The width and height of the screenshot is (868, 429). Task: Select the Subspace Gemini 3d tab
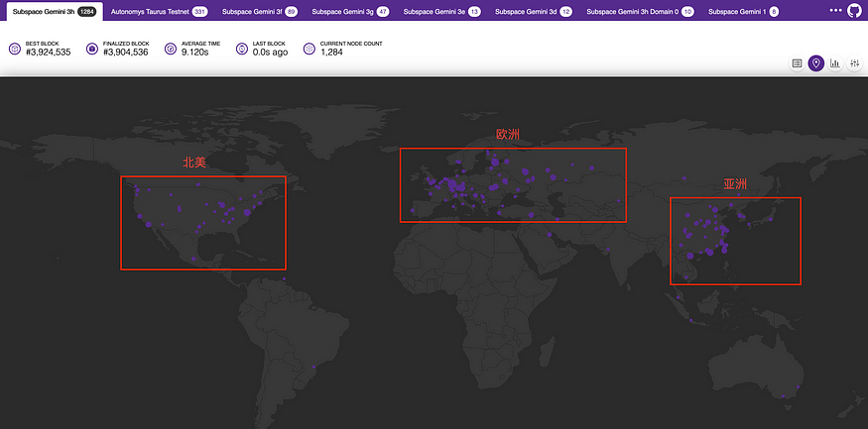[x=533, y=12]
